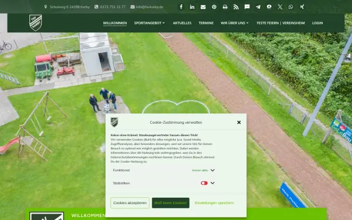Click the address Schulweg 6 24398 Karby
Viewport: 352px width, 220px height.
(70, 6)
